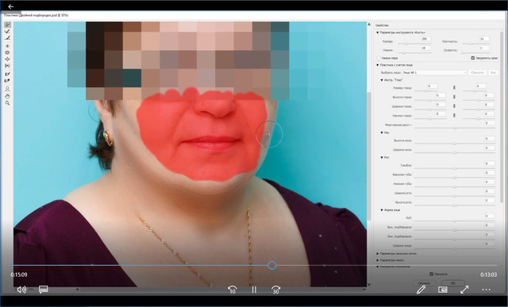Viewport: 508px width, 307px height.
Task: Select the Bloat tool
Action: tap(7, 59)
